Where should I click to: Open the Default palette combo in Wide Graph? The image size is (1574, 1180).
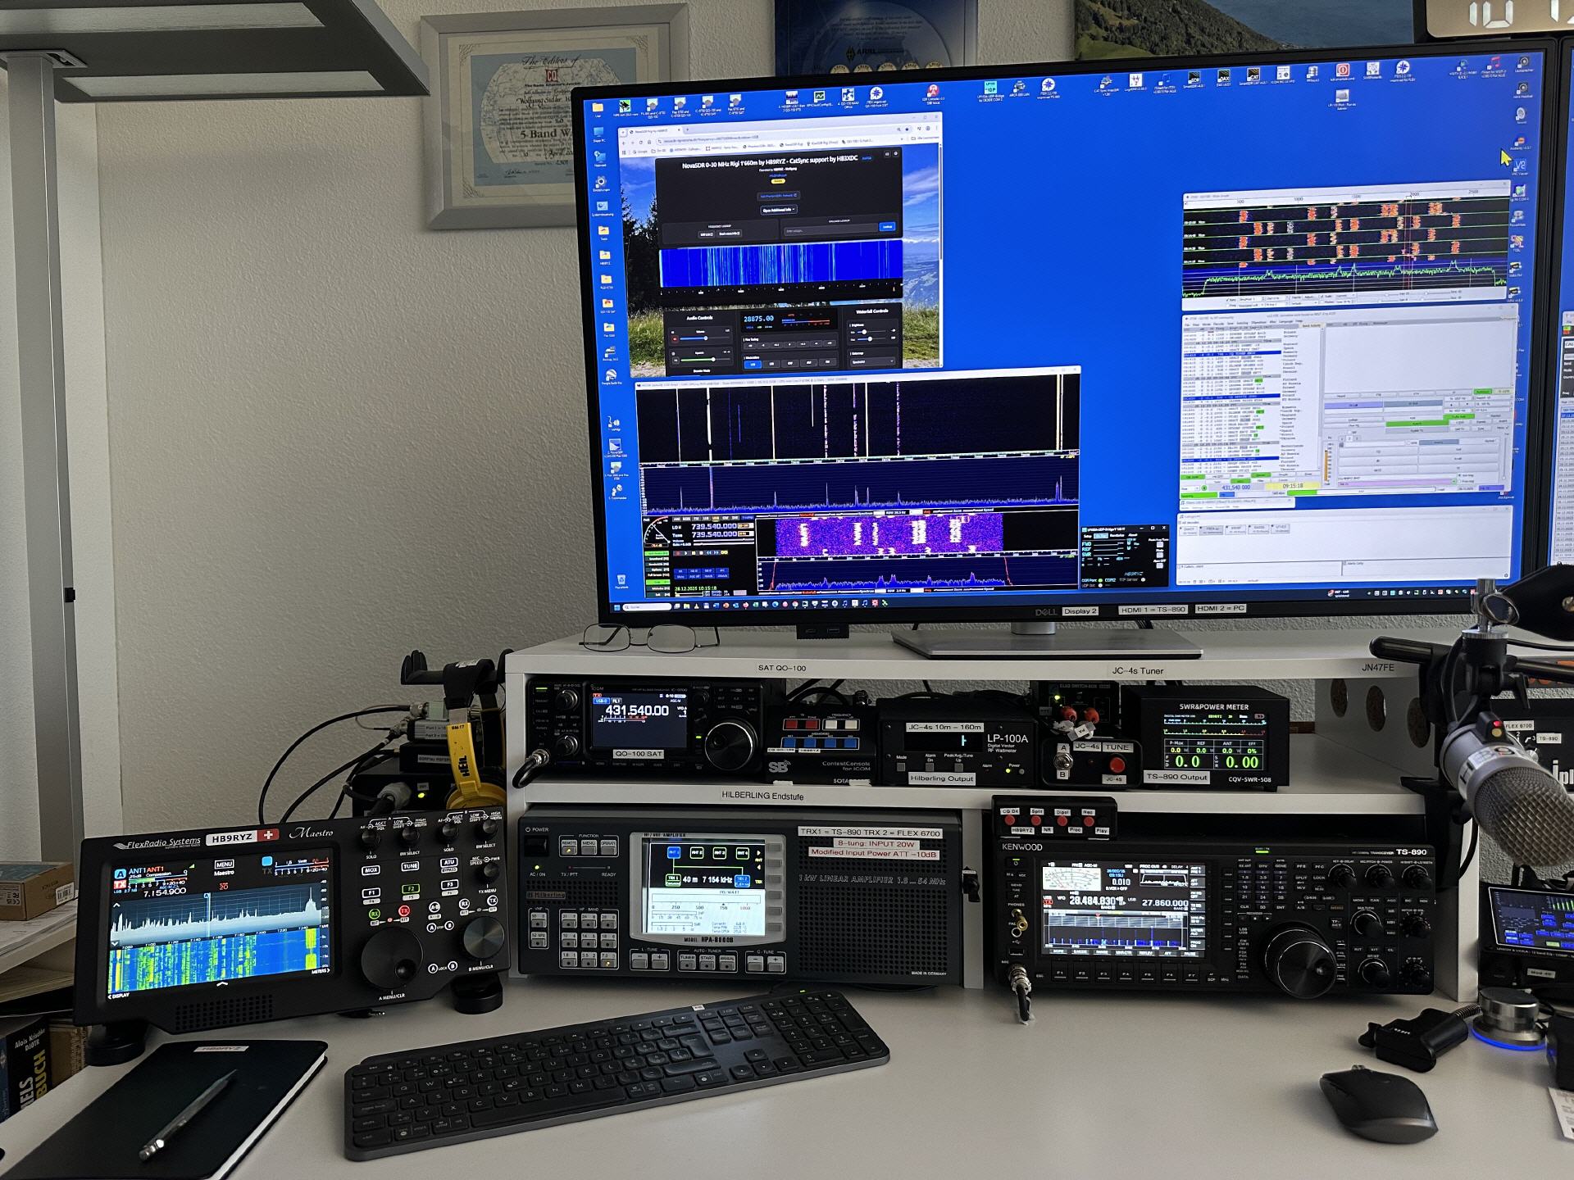(x=1303, y=303)
